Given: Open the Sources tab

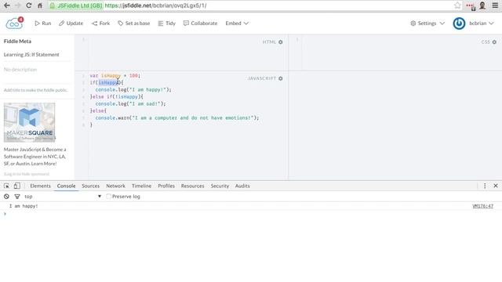Looking at the screenshot, I should click(x=91, y=186).
